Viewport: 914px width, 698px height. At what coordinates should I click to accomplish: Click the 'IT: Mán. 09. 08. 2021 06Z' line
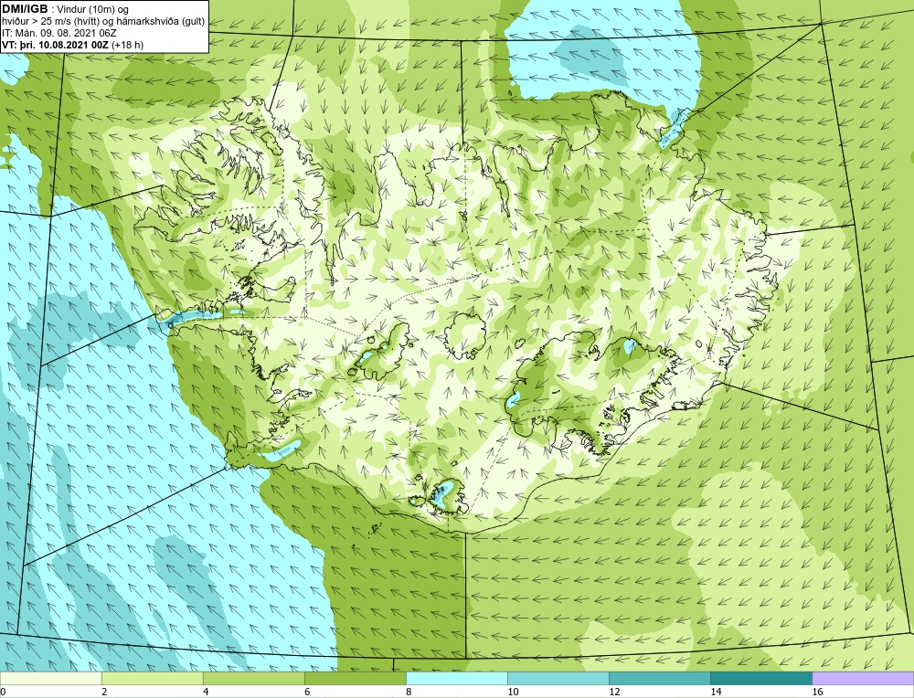[x=59, y=33]
